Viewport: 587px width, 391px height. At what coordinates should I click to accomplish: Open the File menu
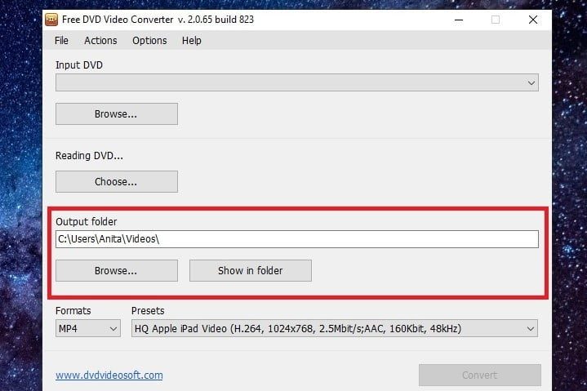61,40
